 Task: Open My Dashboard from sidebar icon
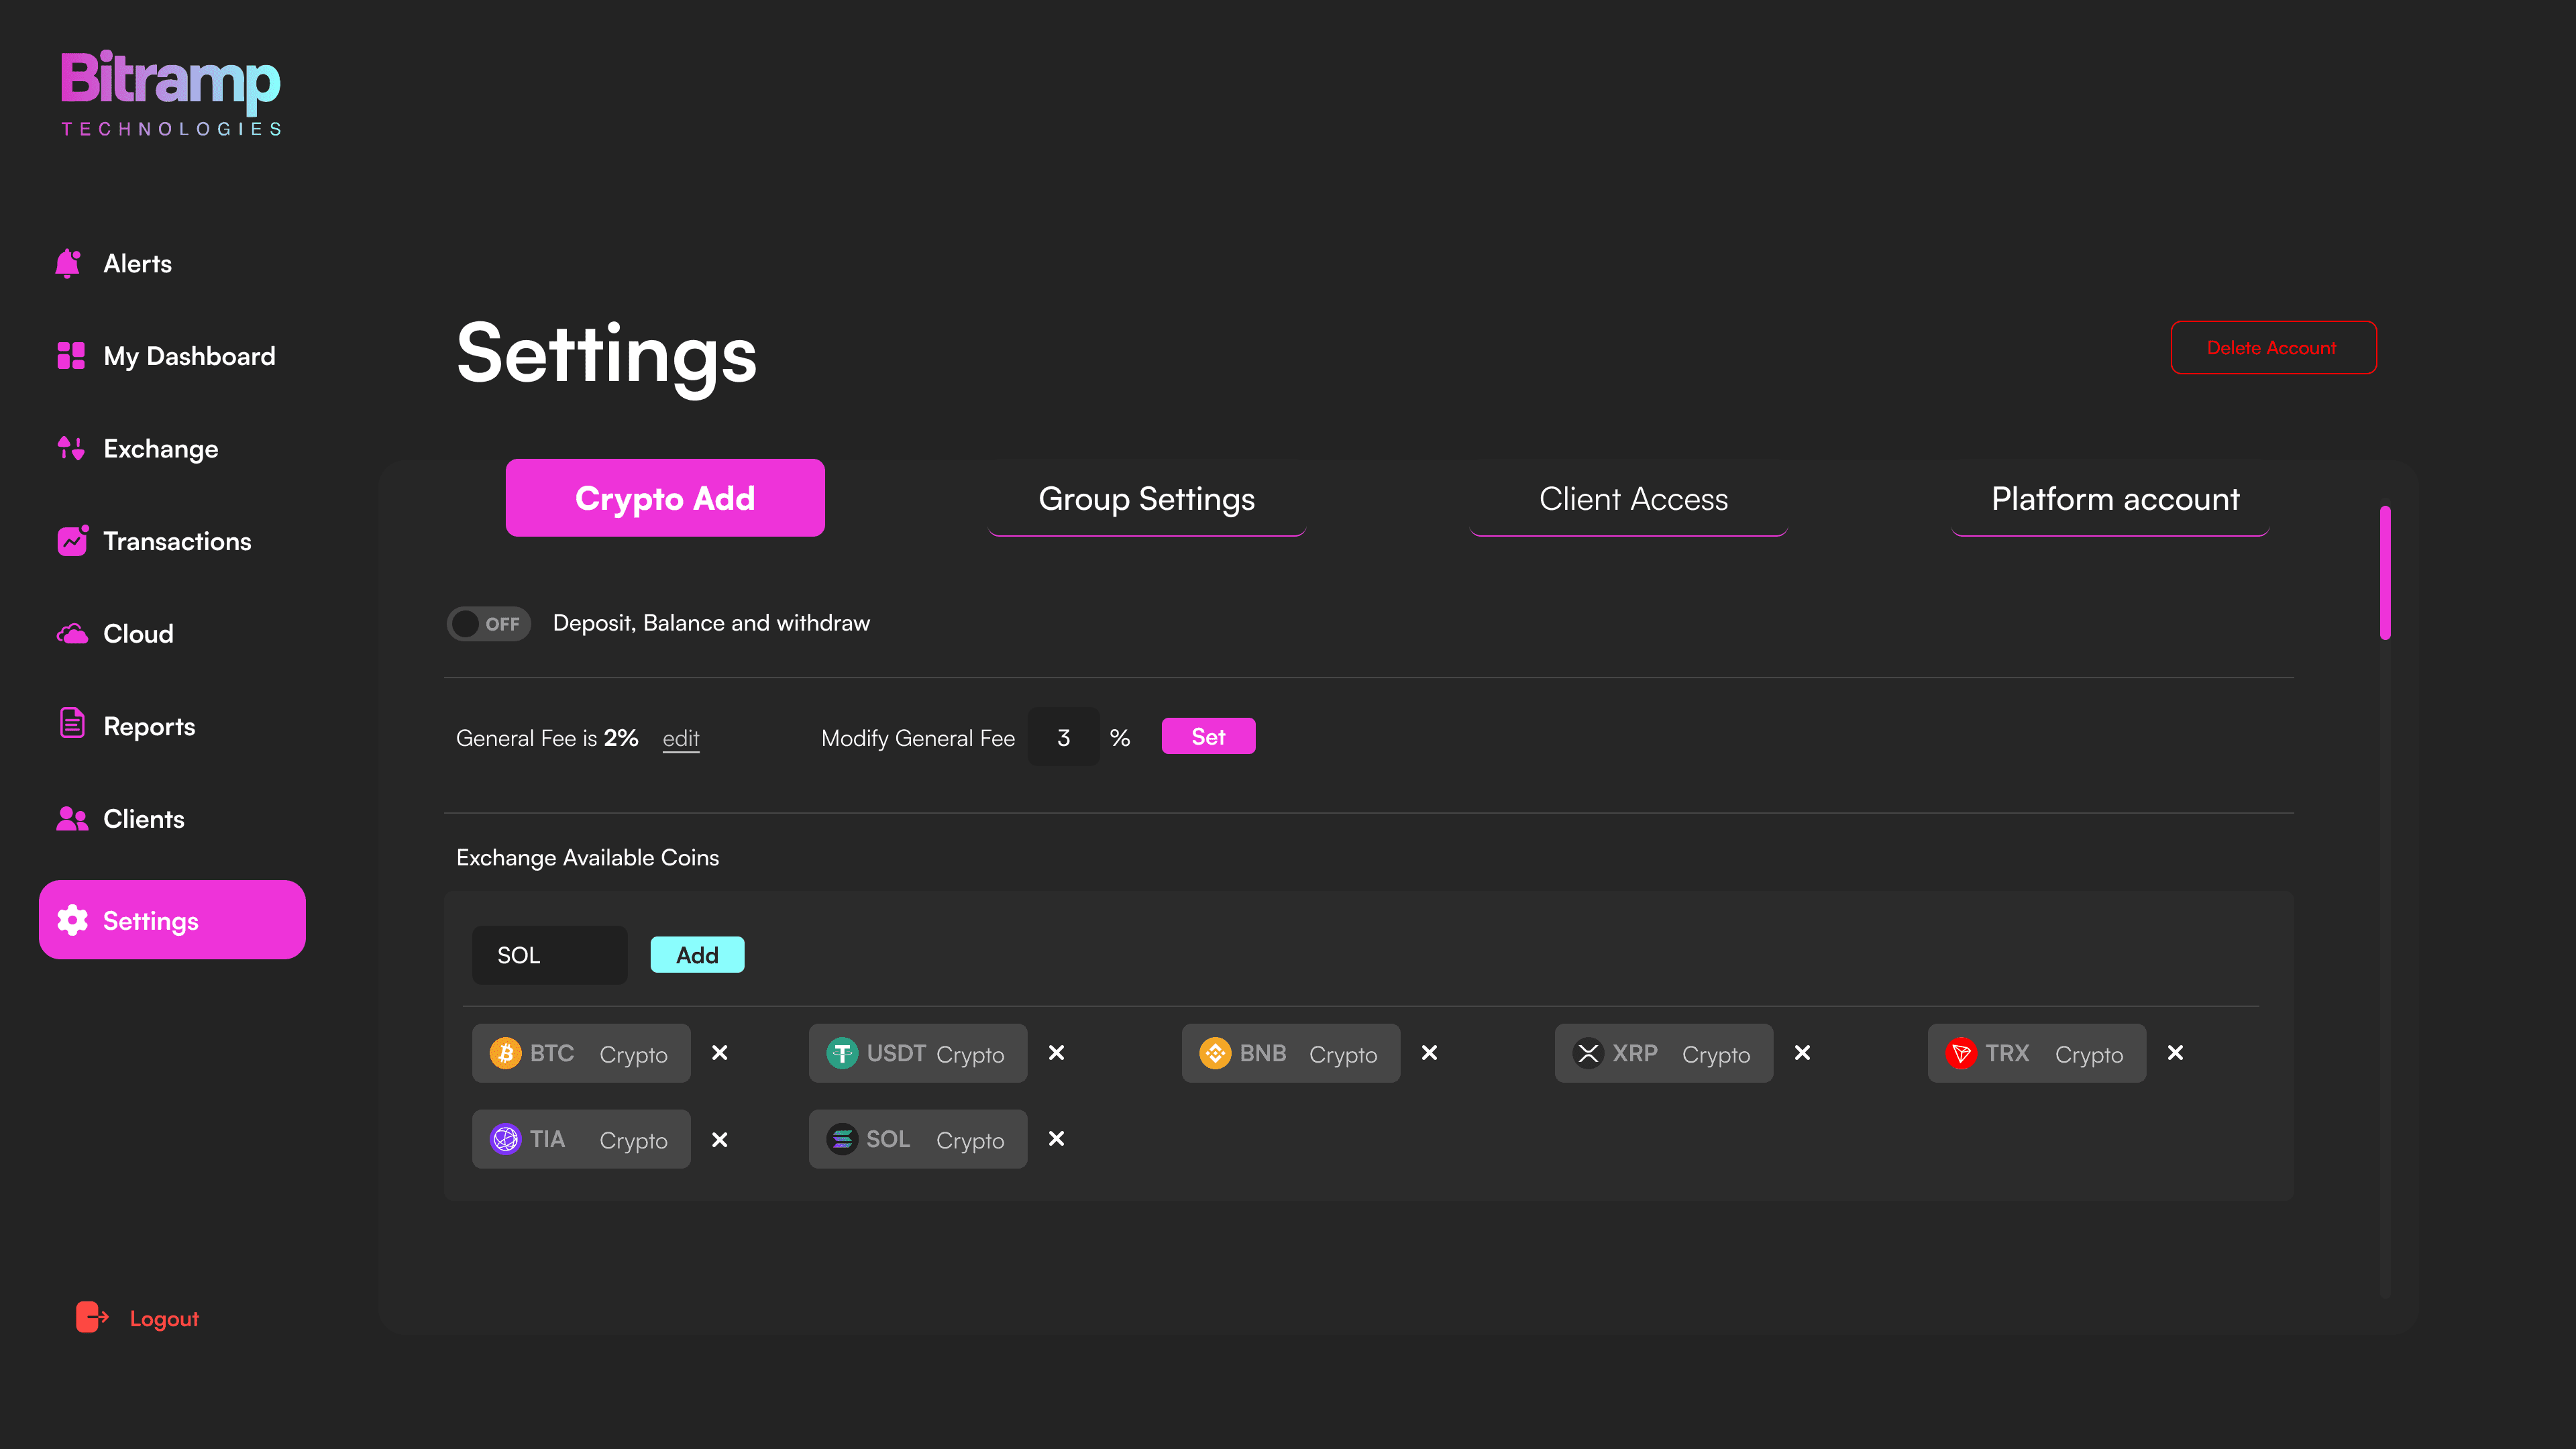[71, 356]
